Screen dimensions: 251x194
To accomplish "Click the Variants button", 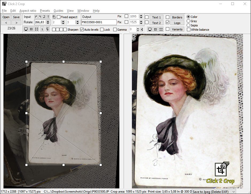I will point(177,29).
